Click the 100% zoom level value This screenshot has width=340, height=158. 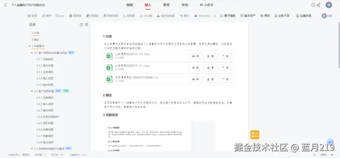(x=323, y=155)
